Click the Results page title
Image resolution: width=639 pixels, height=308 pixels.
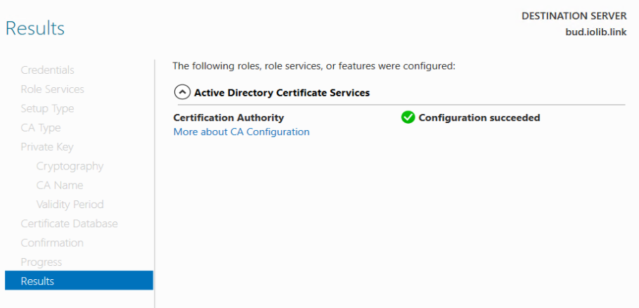point(35,29)
